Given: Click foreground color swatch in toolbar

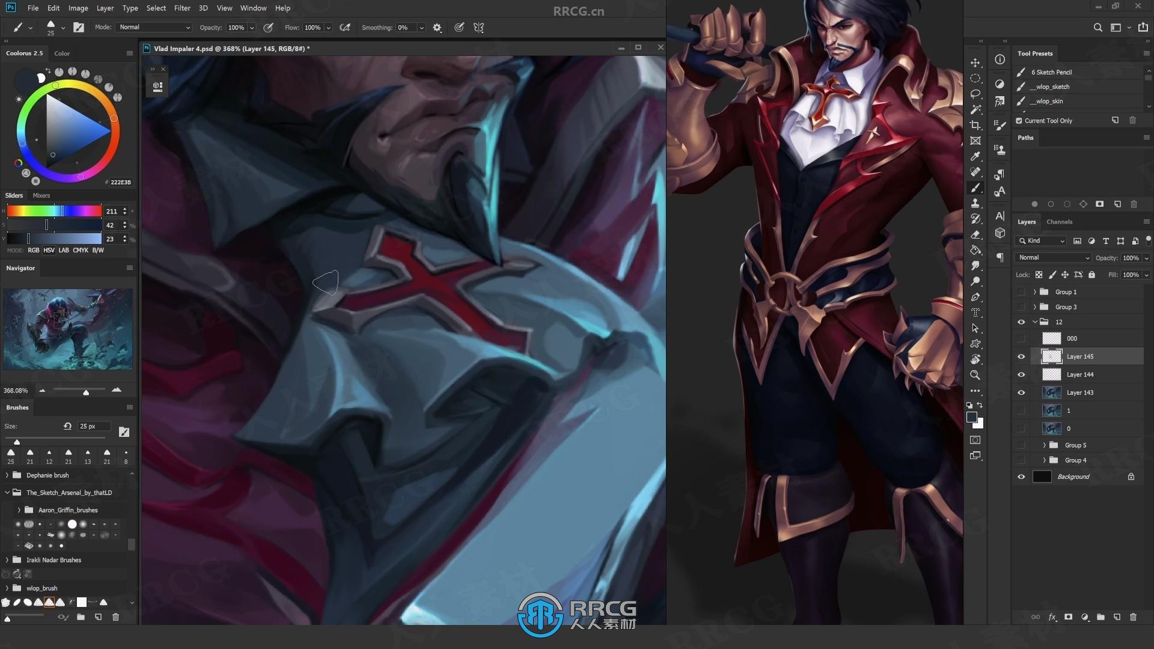Looking at the screenshot, I should tap(972, 418).
